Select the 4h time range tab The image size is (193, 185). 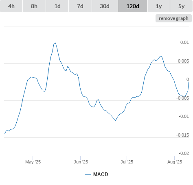tap(11, 6)
